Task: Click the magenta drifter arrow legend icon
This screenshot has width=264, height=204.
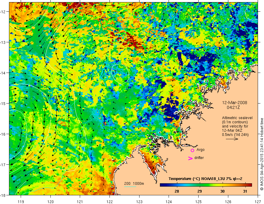Action: [x=190, y=158]
